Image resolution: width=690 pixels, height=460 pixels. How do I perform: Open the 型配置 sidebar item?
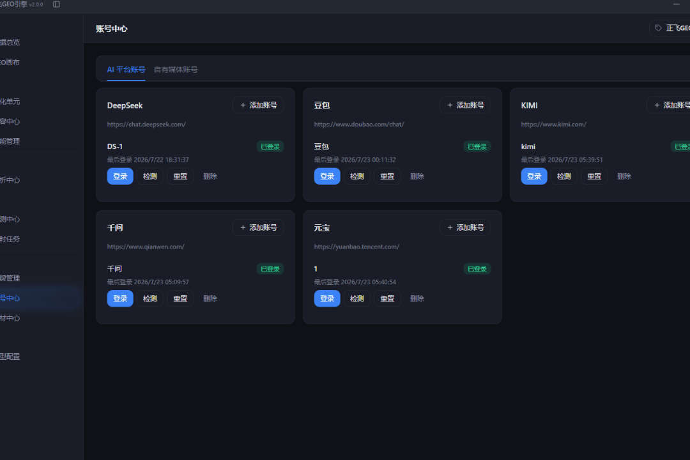[x=10, y=356]
